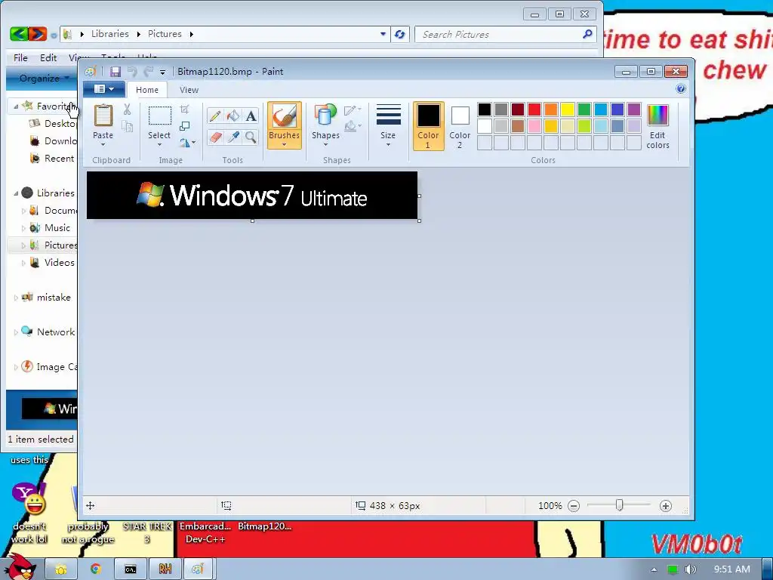The height and width of the screenshot is (580, 773).
Task: Switch to the Home ribbon tab
Action: pyautogui.click(x=147, y=90)
